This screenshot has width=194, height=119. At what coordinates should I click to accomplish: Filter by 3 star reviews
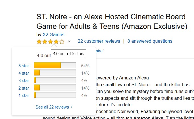tap(24, 81)
